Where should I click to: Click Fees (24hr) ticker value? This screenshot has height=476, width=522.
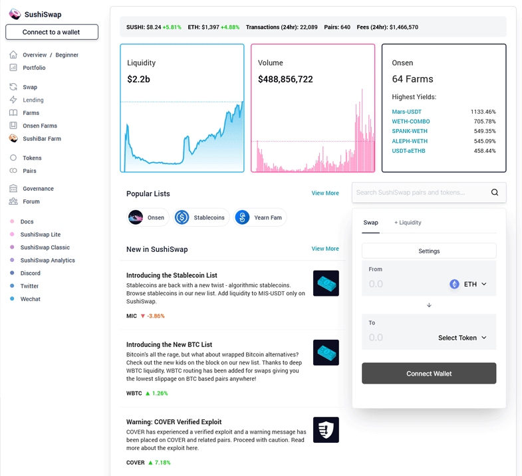coord(388,27)
